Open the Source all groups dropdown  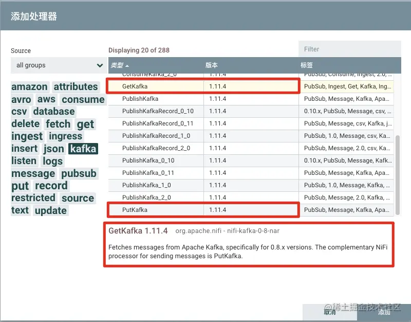pos(59,65)
